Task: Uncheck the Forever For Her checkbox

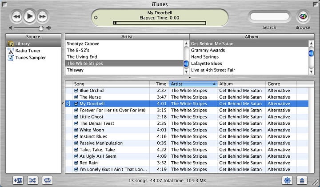Action: [76, 110]
